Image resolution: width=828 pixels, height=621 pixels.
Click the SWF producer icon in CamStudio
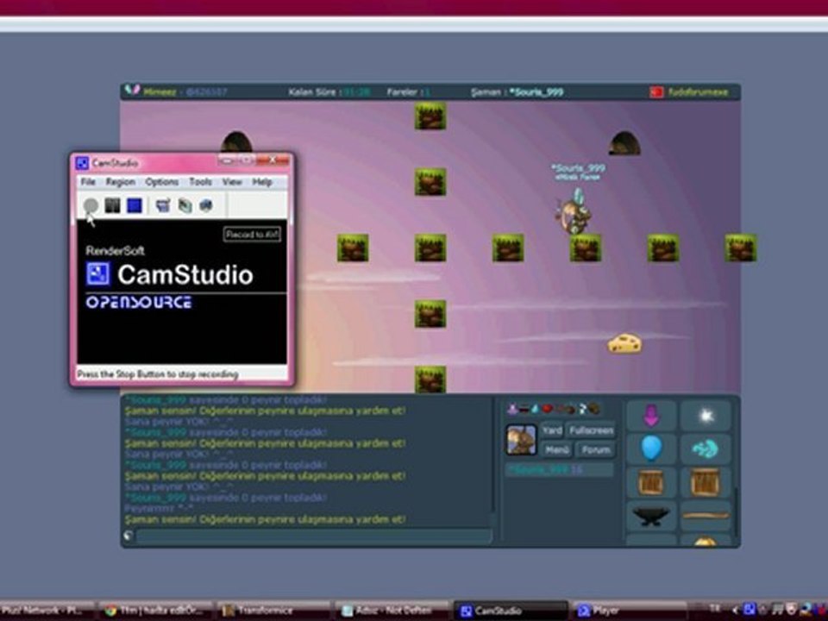[206, 205]
